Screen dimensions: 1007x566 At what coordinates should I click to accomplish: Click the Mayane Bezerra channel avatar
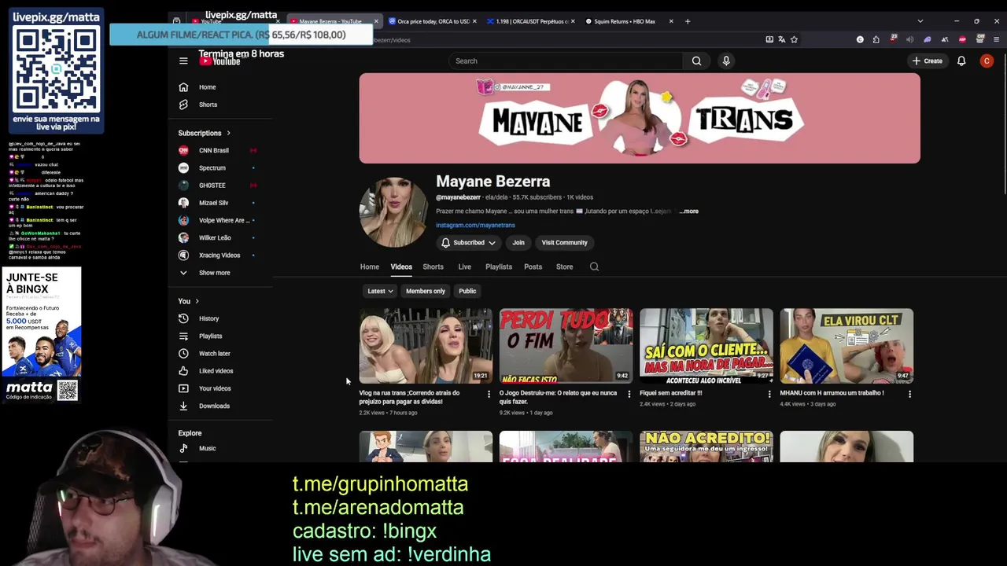[x=393, y=211]
